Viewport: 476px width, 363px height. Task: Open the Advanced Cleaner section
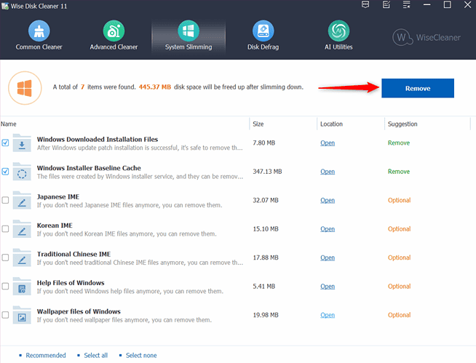(114, 36)
